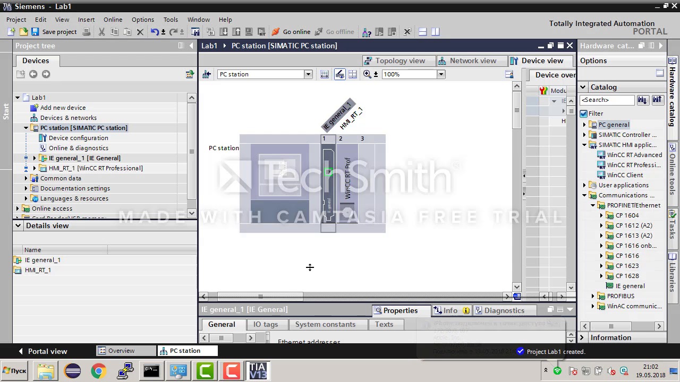
Task: Open the Online menu
Action: (113, 20)
